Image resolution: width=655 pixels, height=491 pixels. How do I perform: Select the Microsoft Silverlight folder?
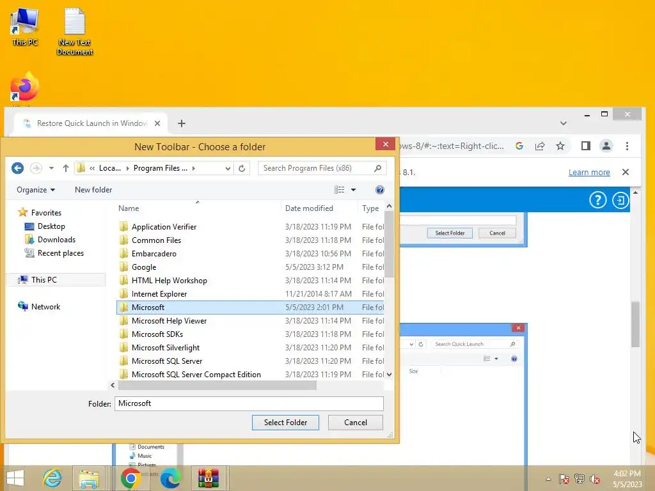coord(250,347)
